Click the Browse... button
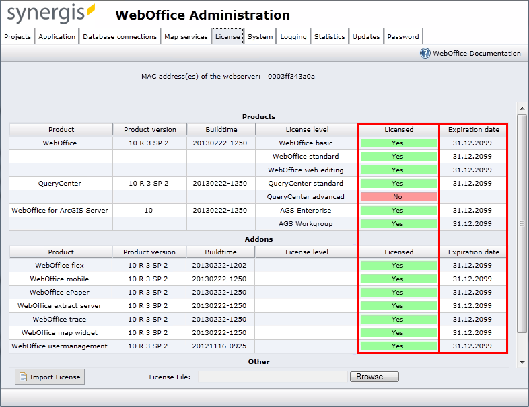The image size is (529, 407). point(374,377)
